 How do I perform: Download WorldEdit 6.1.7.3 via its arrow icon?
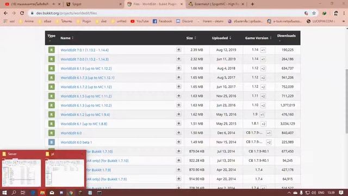click(179, 77)
